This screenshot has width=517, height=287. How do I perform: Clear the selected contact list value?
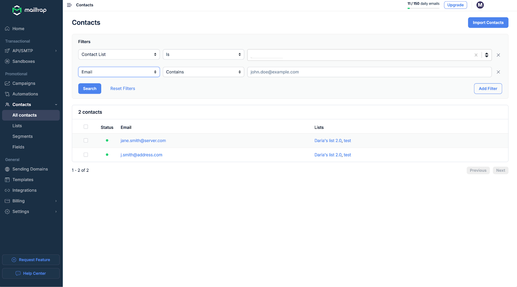click(x=476, y=55)
